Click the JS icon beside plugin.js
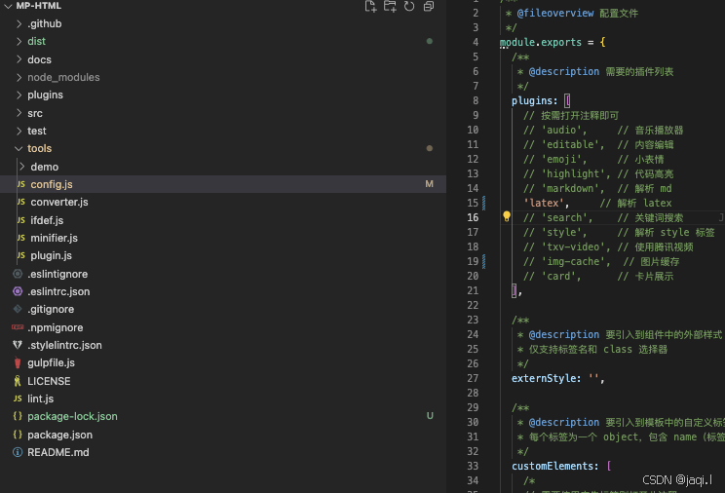 [x=20, y=255]
